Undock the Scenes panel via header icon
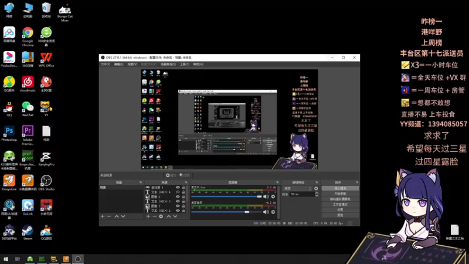The width and height of the screenshot is (469, 264). point(141,182)
